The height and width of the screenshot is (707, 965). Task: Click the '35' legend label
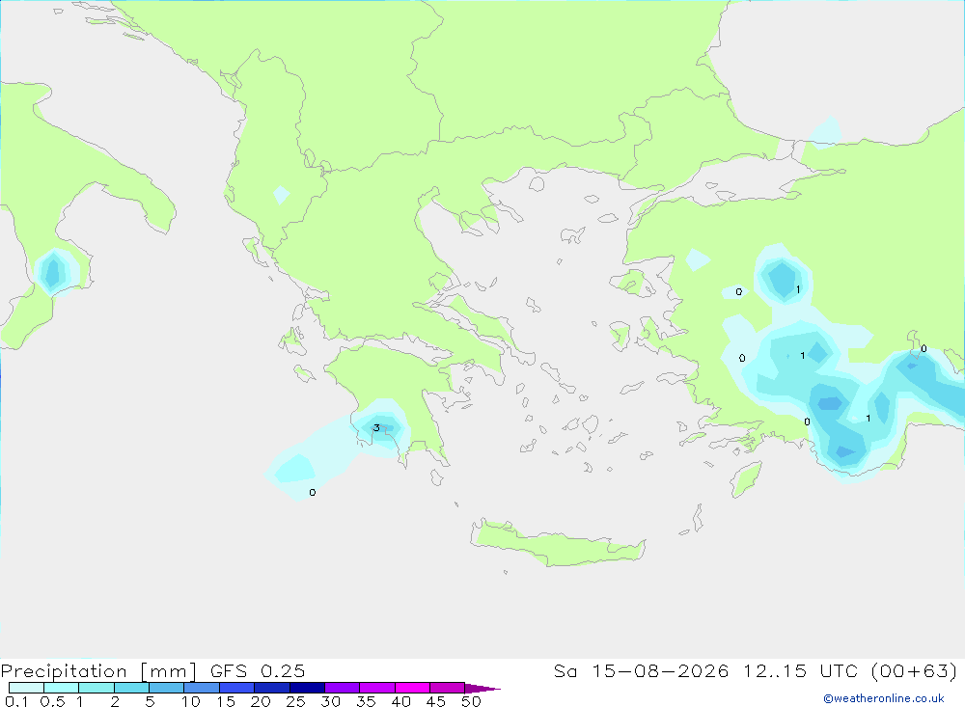point(366,701)
